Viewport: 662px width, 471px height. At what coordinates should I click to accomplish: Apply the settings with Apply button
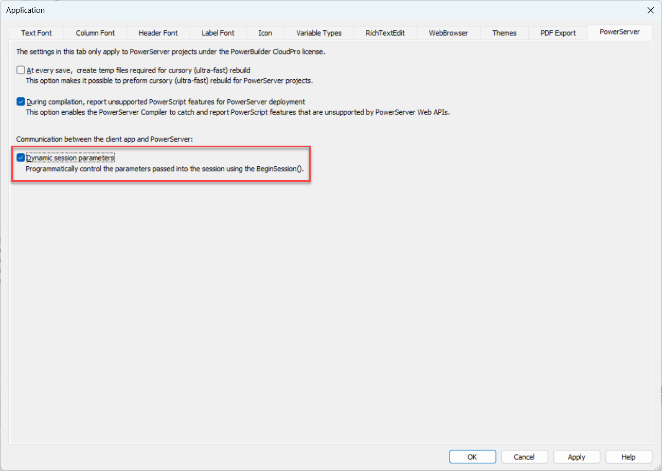[x=576, y=457]
